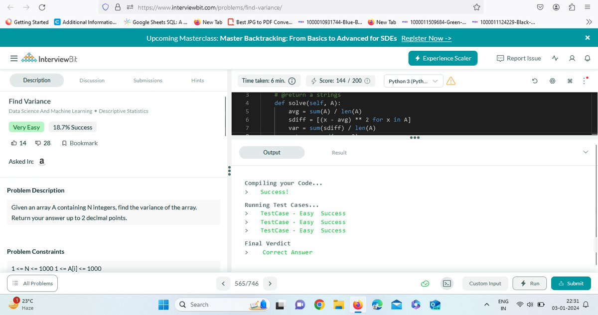The height and width of the screenshot is (315, 598).
Task: Select the Output tab
Action: 272,152
